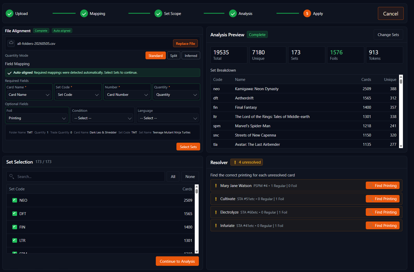Uncheck the FIN set checkbox
Image resolution: width=414 pixels, height=272 pixels.
15,227
